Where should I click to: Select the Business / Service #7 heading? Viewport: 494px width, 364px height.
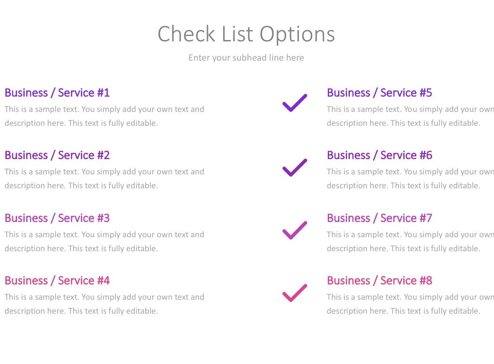(x=379, y=218)
